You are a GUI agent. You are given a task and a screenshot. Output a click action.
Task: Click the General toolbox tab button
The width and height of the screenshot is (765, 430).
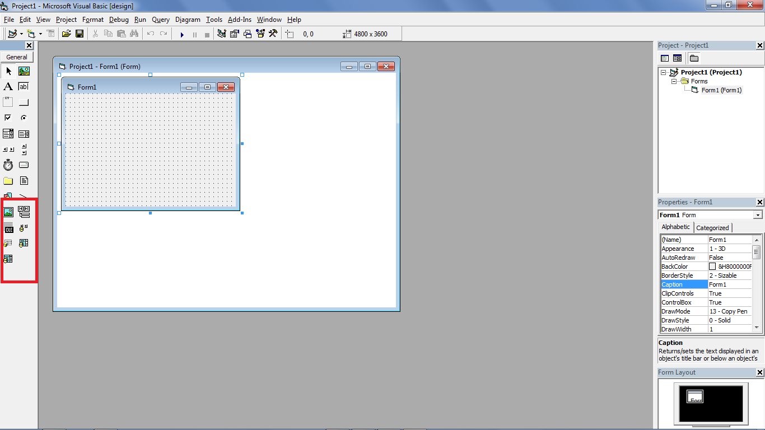click(17, 57)
